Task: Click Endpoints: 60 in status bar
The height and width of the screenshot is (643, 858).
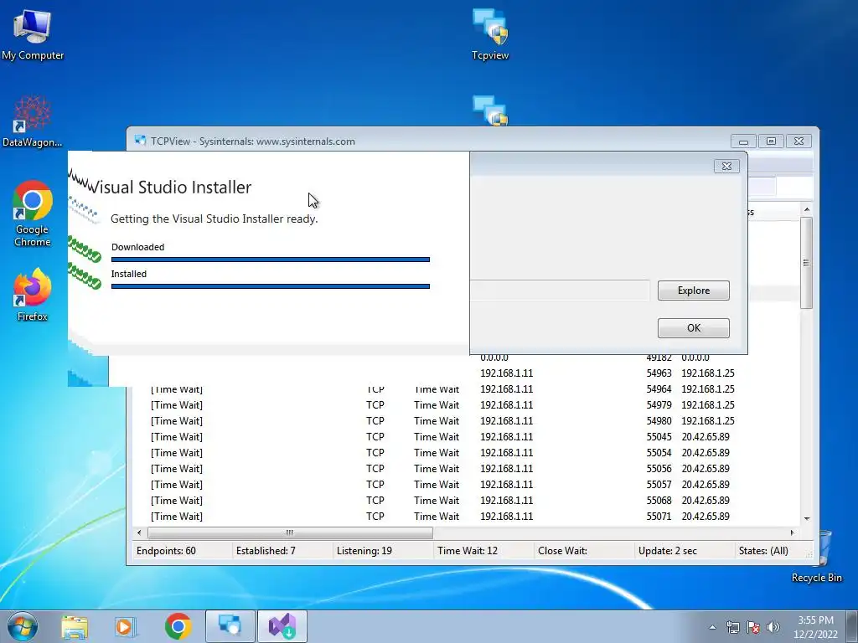Action: click(166, 551)
